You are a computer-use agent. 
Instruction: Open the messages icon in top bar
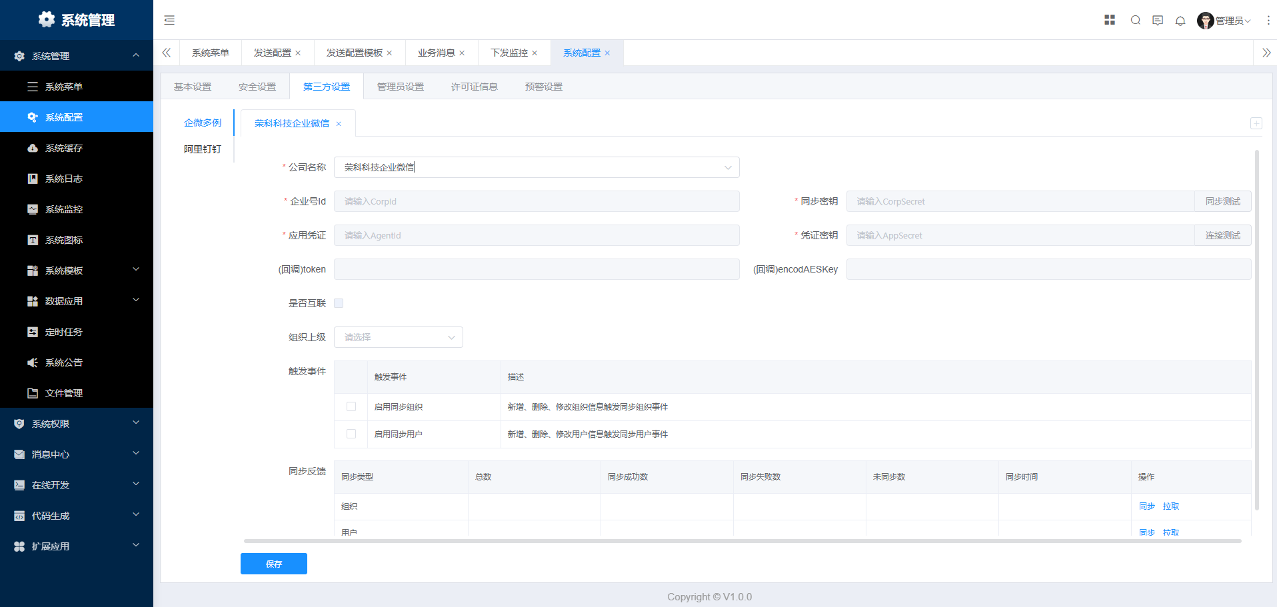tap(1158, 21)
